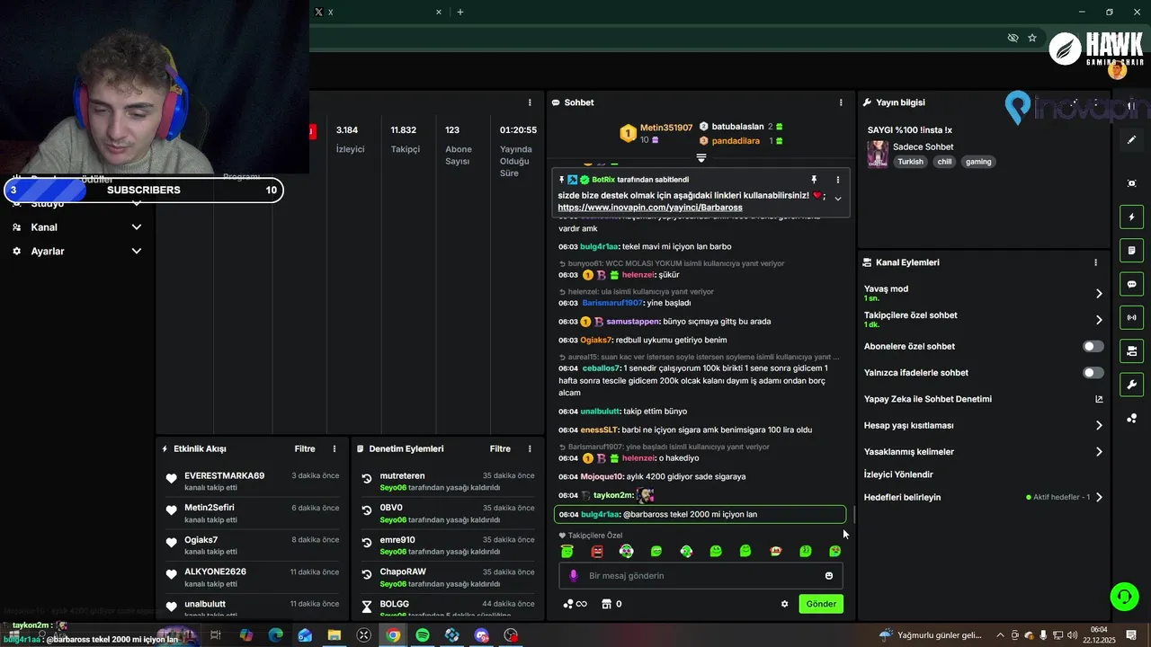Open the emoji picker in the message box
The height and width of the screenshot is (647, 1151).
(829, 576)
